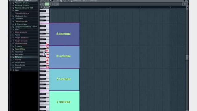Select the highlighted Samples folder
197x111 pixels.
coord(18,57)
